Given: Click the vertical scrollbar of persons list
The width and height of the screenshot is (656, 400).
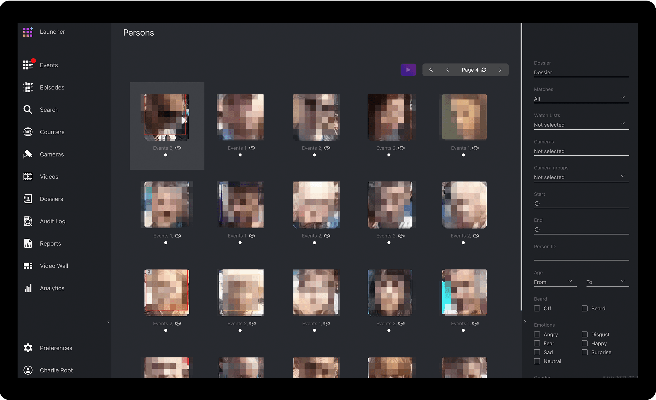Looking at the screenshot, I should [521, 167].
